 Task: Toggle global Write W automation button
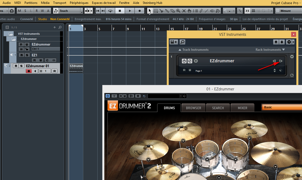pyautogui.click(x=42, y=11)
